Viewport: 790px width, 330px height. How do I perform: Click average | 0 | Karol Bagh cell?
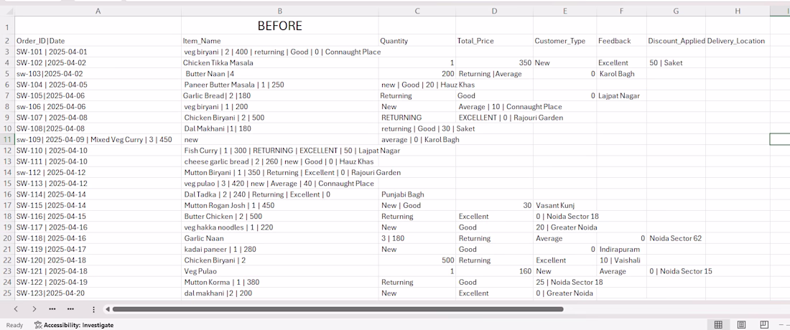pyautogui.click(x=417, y=139)
